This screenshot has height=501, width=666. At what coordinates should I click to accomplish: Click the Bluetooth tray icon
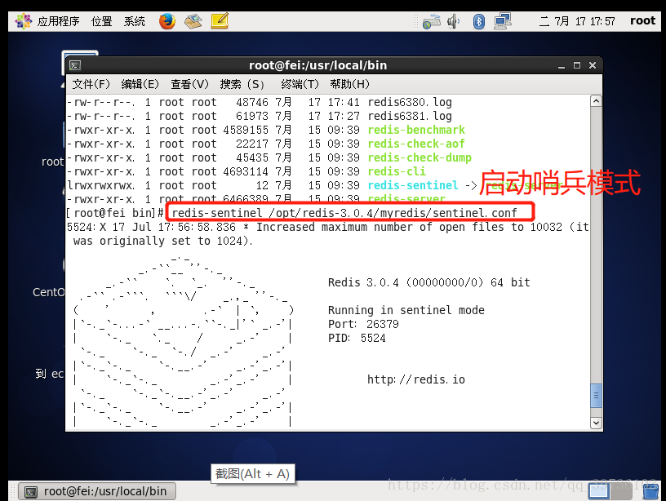tap(479, 21)
